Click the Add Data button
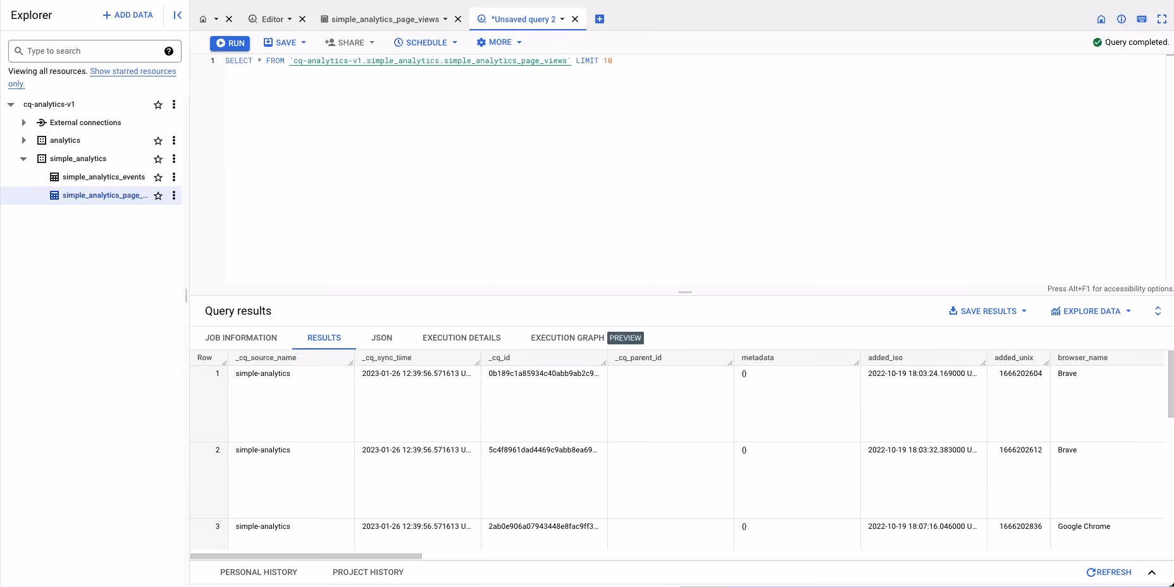The height and width of the screenshot is (587, 1174). [128, 15]
